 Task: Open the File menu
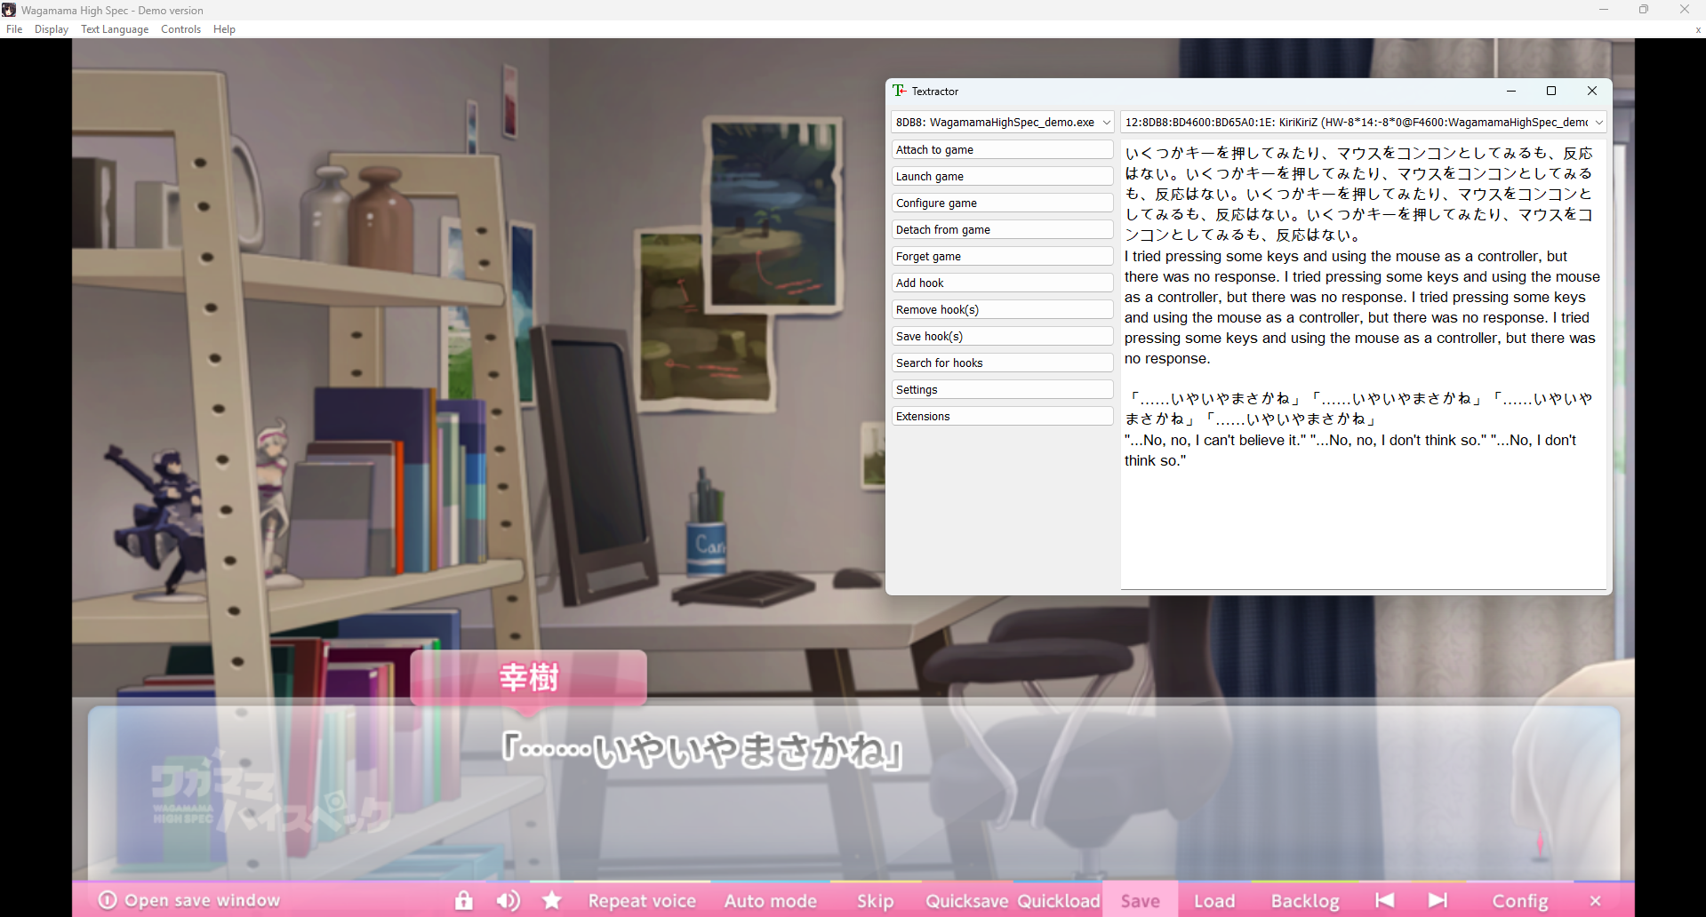(14, 29)
